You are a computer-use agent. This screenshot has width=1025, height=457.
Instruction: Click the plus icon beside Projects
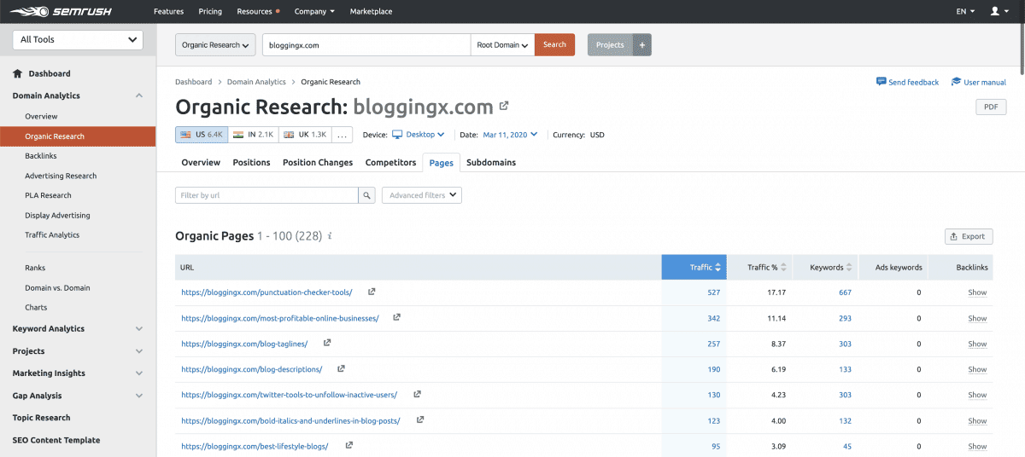[642, 44]
